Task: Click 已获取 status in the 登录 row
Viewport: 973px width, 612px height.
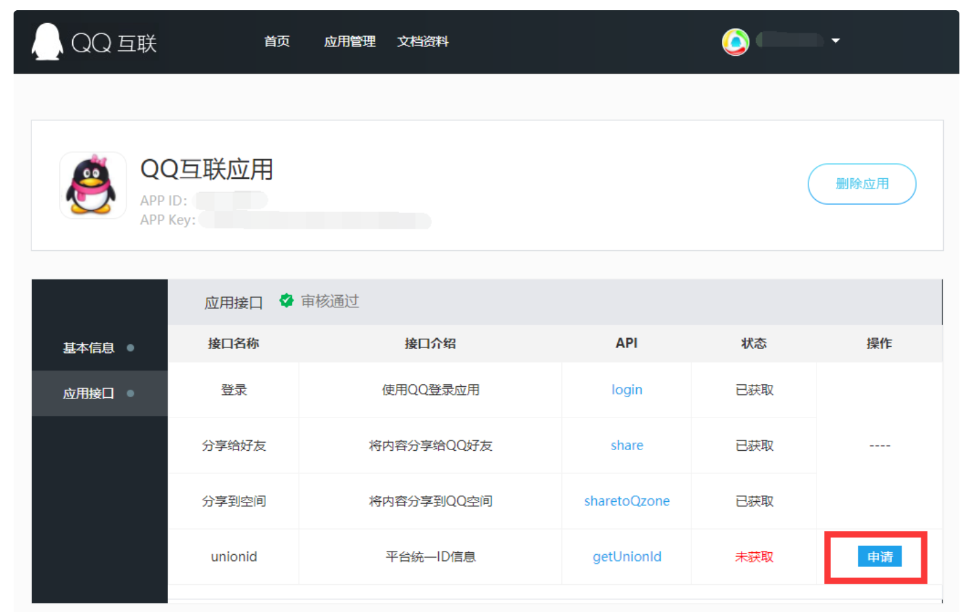Action: click(754, 390)
